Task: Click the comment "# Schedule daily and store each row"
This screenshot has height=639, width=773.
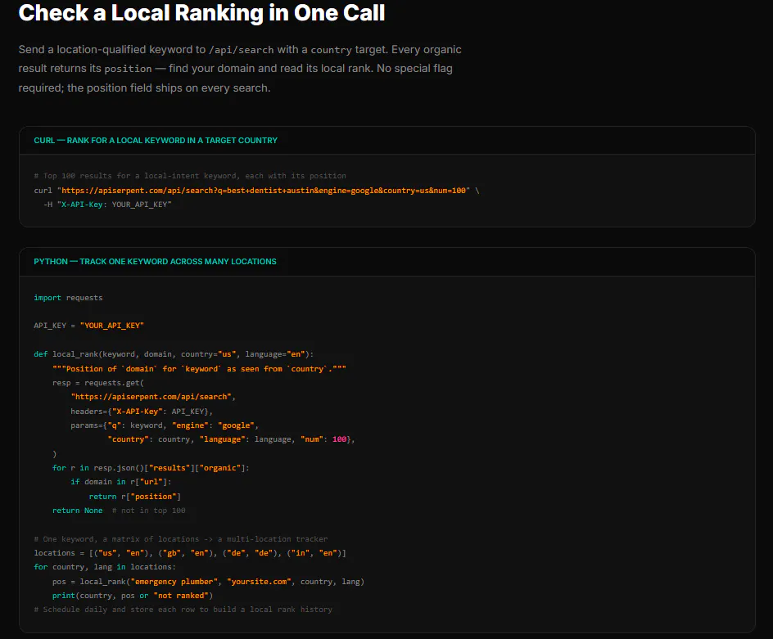Action: (x=183, y=610)
